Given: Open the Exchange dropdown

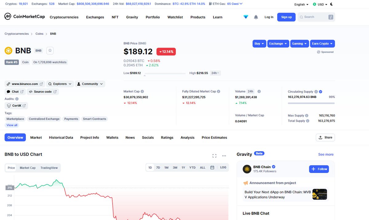Looking at the screenshot, I should pos(278,44).
